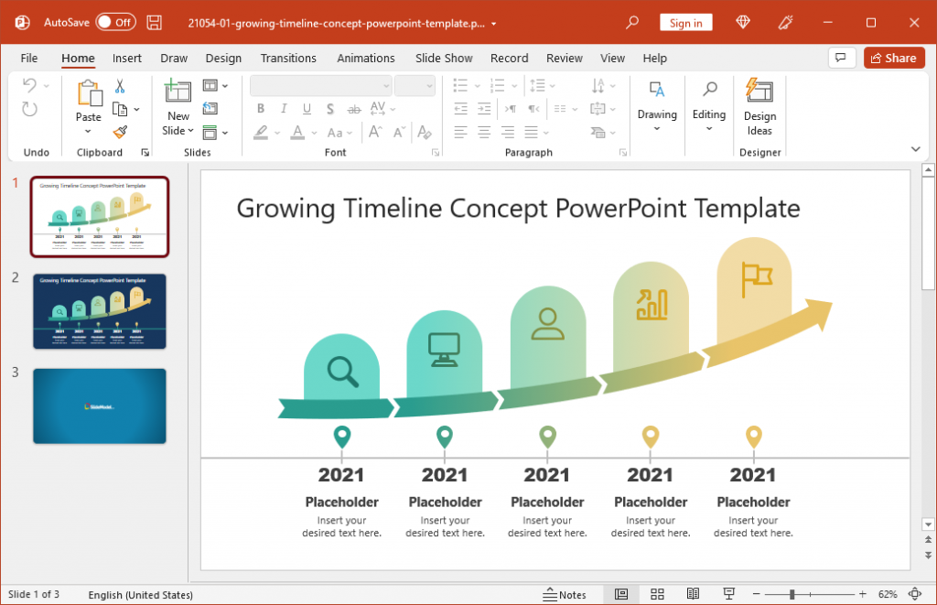Click the Underline icon
The width and height of the screenshot is (937, 605).
pos(307,108)
